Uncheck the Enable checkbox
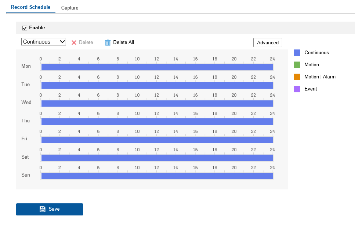The image size is (355, 229). pos(25,28)
